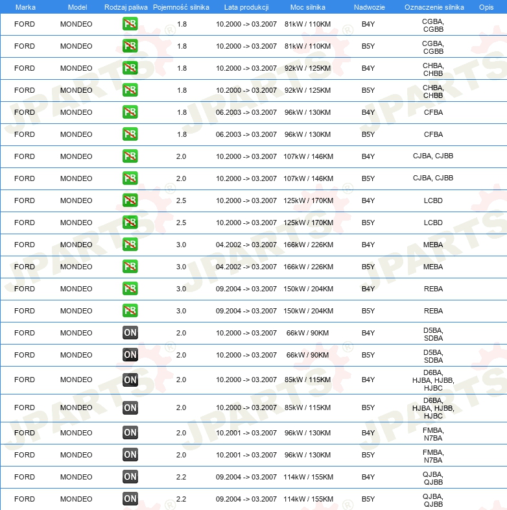Select D5BA, SDBA code in B4Y row
This screenshot has width=507, height=510.
tap(433, 334)
